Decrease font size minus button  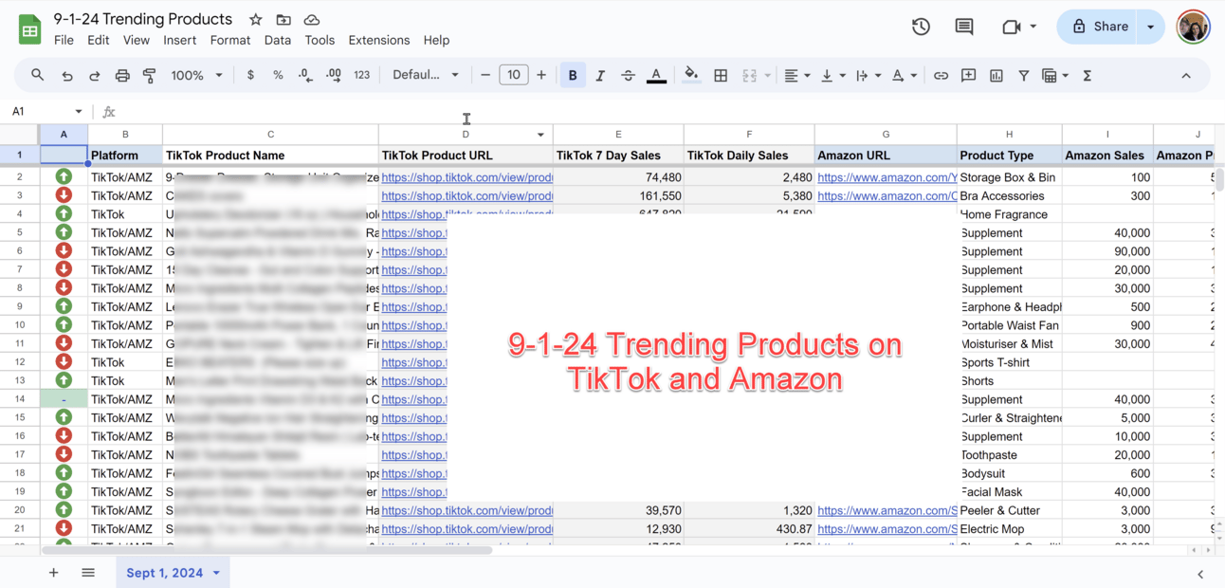(x=485, y=75)
